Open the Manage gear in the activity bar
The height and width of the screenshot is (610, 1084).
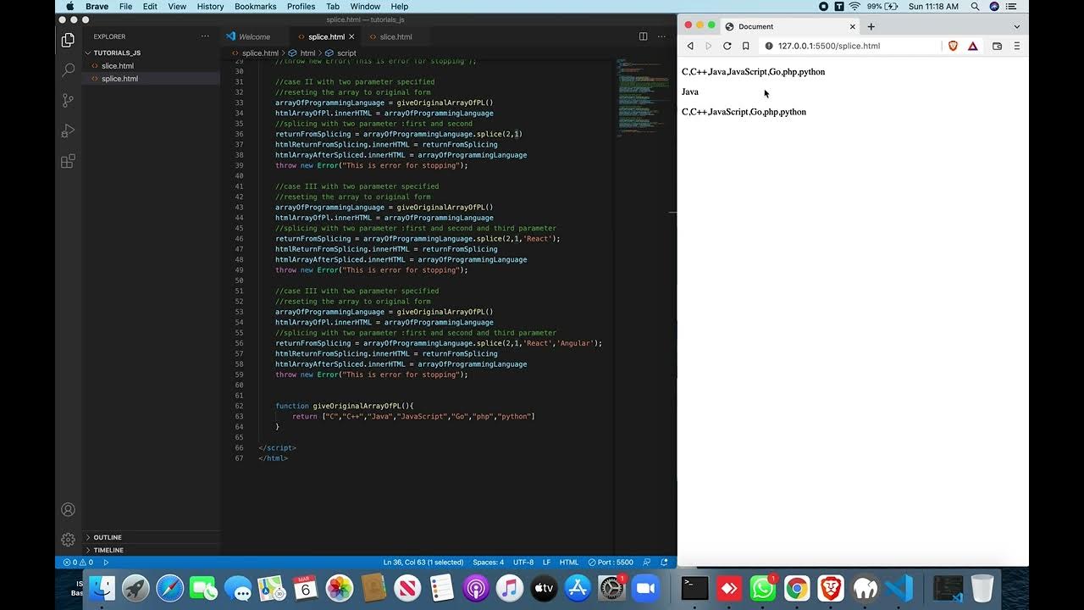pos(69,540)
